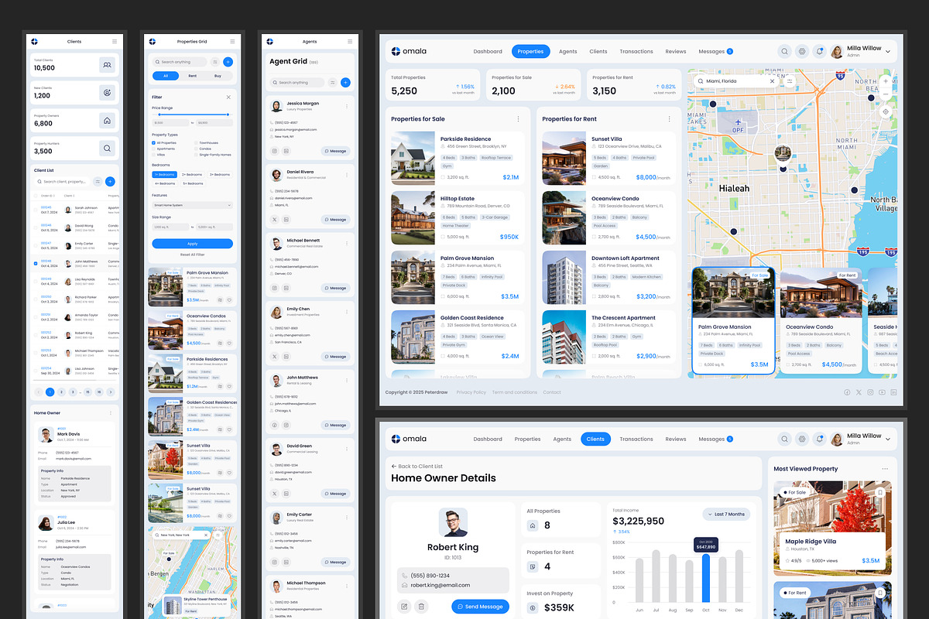Check the Villas property type
This screenshot has width=929, height=619.
[x=154, y=155]
